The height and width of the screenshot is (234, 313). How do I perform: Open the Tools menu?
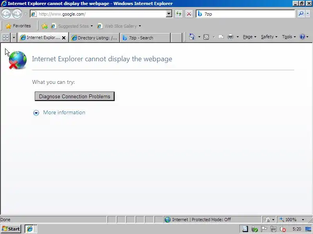(x=289, y=37)
